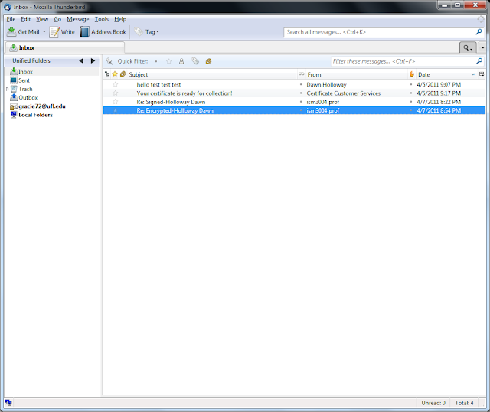Toggle unread-only quick filter dot
Screen dimensions: 490x412
[x=156, y=61]
